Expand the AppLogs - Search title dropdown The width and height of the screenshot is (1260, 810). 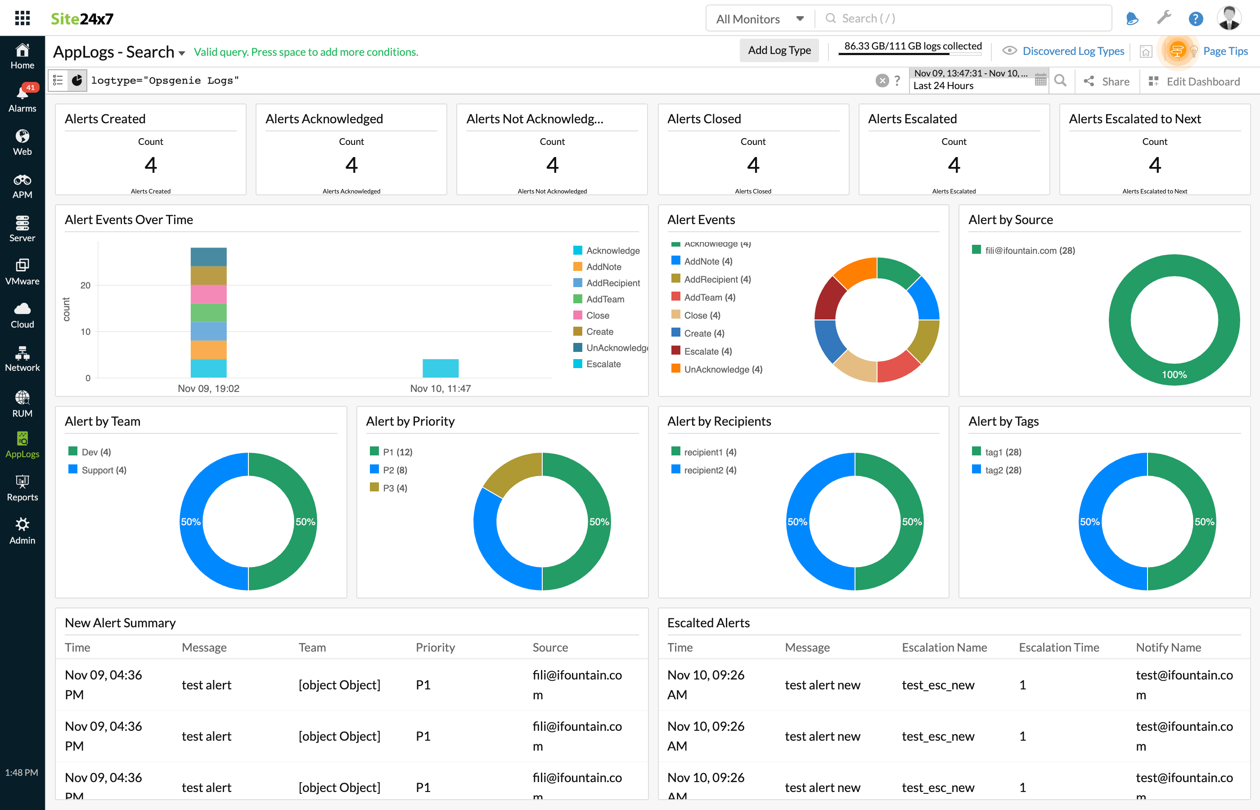coord(181,52)
